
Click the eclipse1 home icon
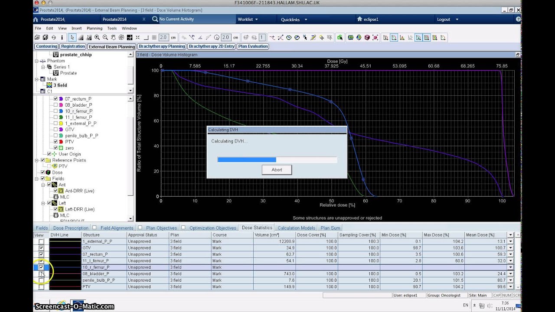click(359, 19)
